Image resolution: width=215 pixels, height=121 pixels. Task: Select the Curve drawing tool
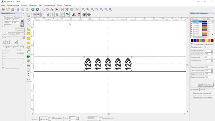(x=28, y=29)
